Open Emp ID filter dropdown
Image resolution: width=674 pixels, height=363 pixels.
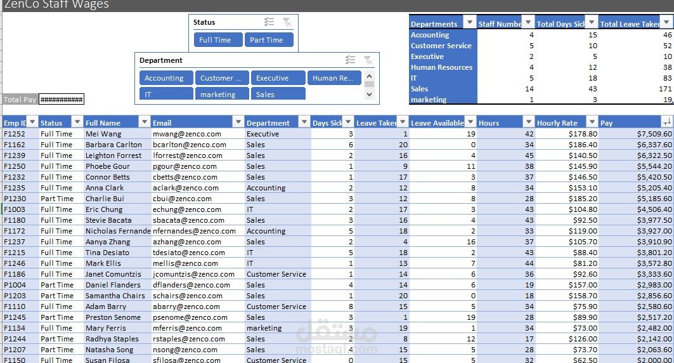coord(32,122)
